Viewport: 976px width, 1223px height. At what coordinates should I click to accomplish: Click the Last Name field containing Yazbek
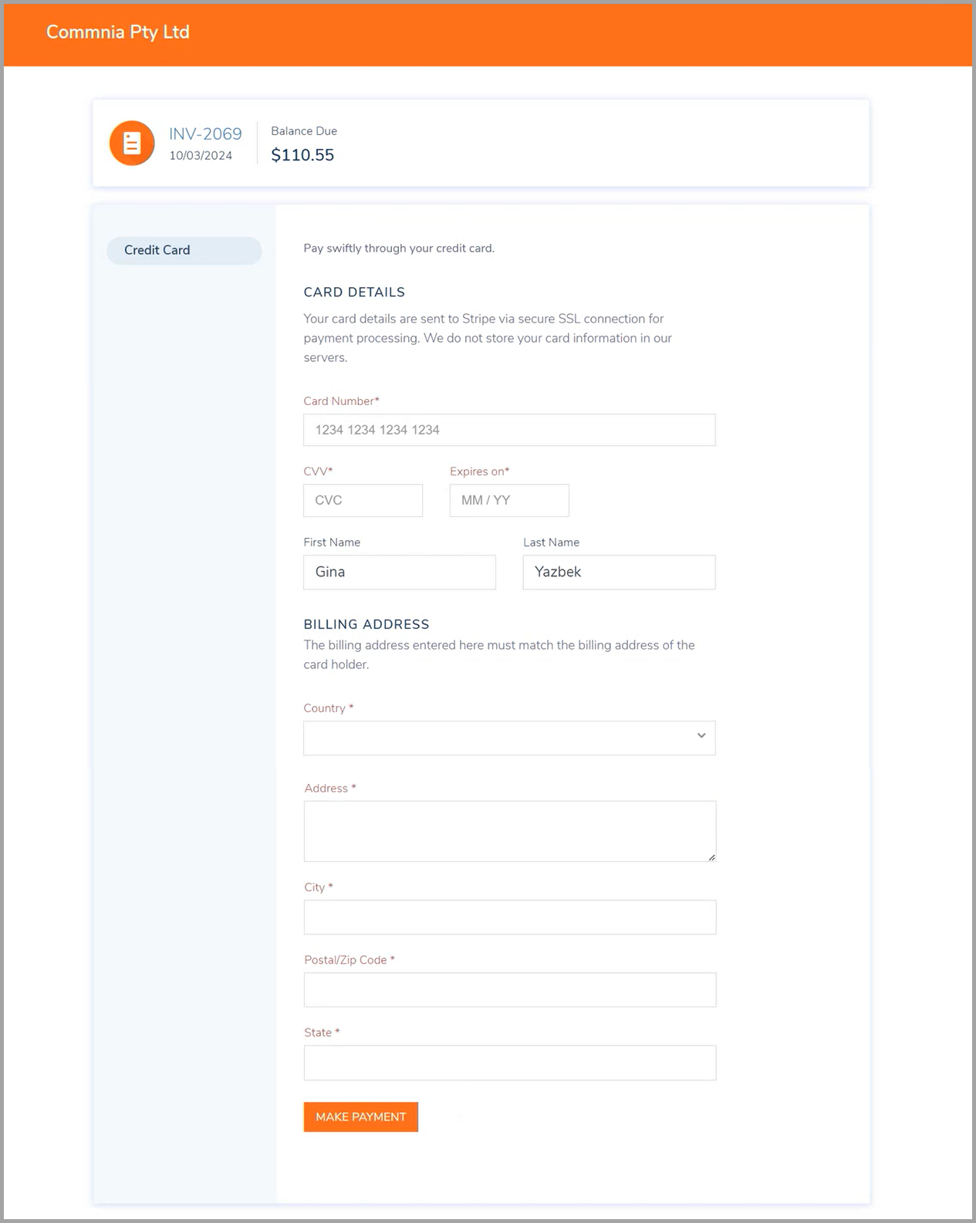tap(619, 572)
